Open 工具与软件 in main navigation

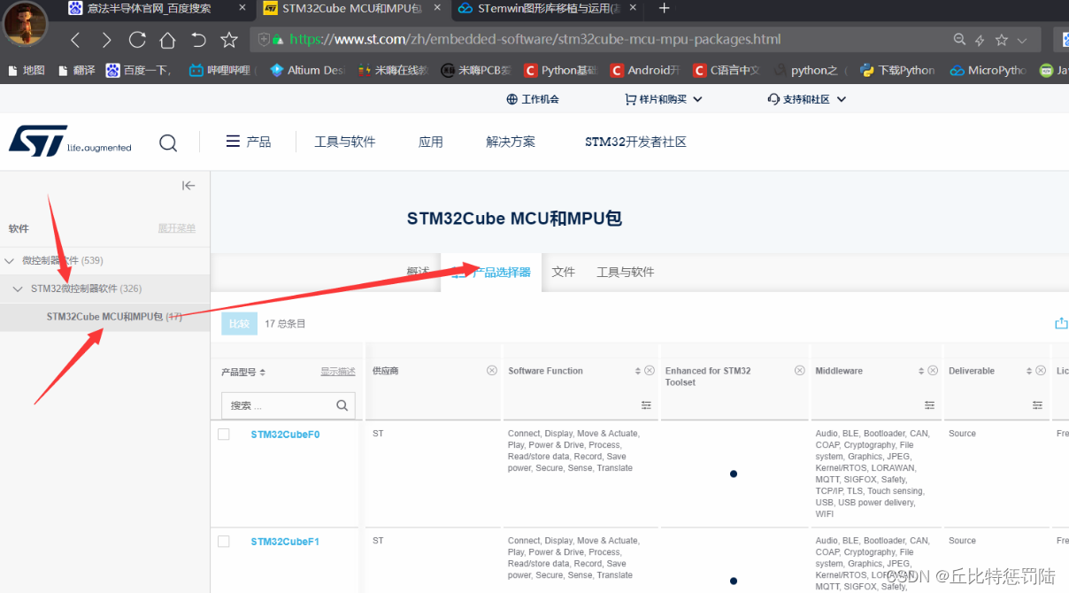(x=345, y=142)
